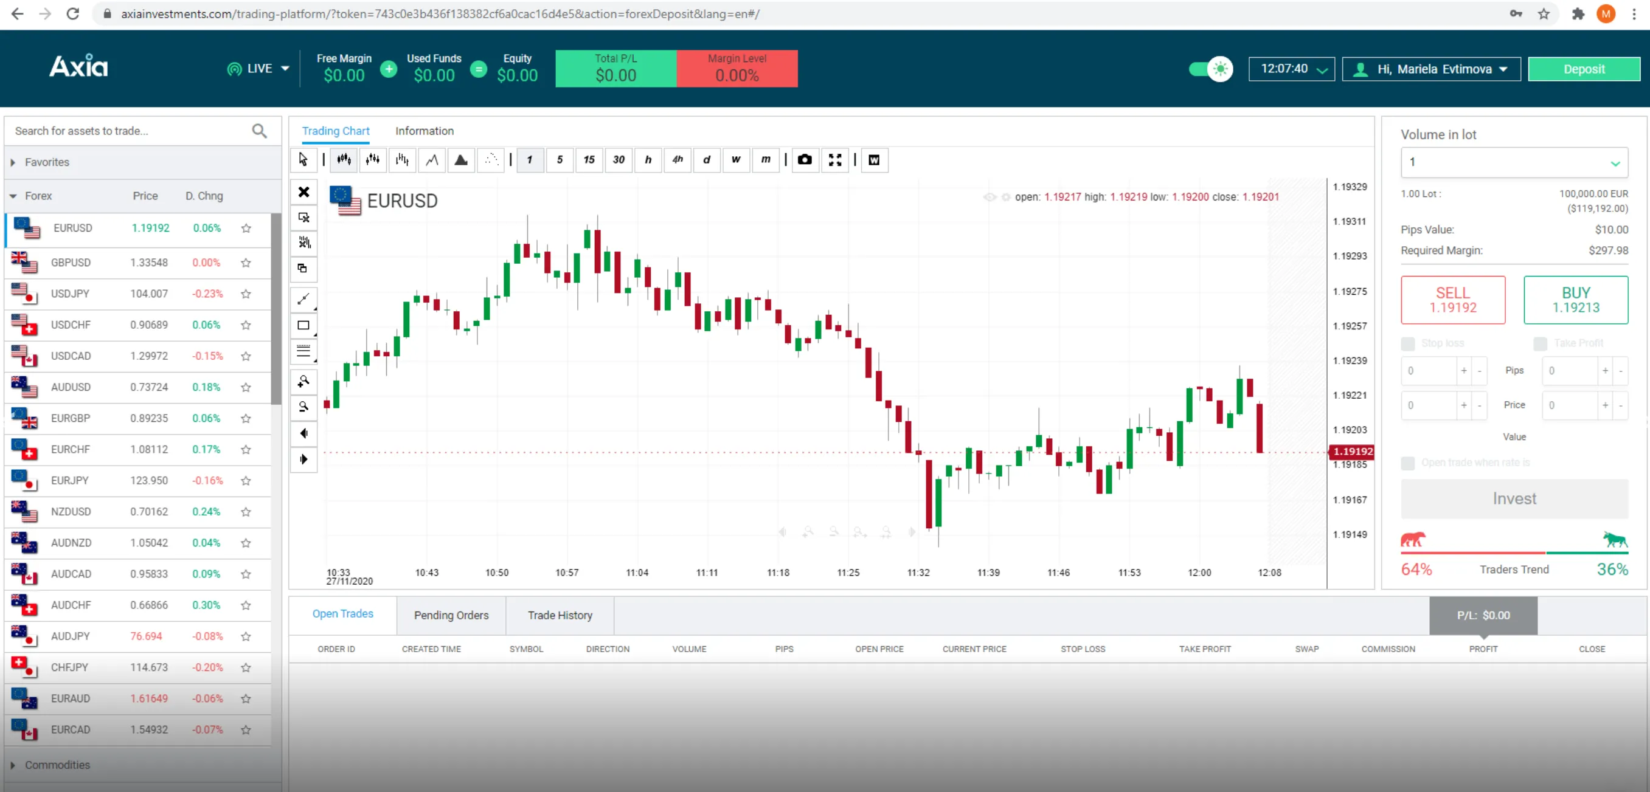Open the Mariela Evtimova user menu

click(x=1432, y=69)
